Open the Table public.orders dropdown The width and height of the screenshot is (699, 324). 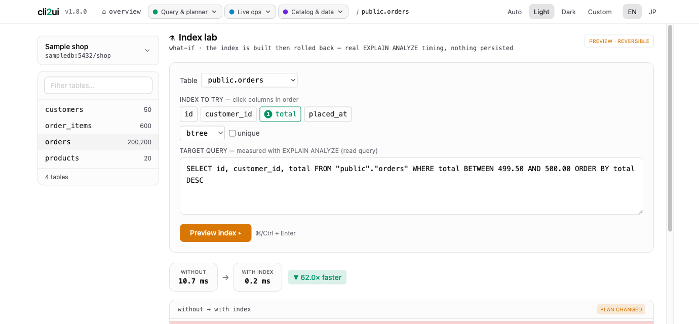click(249, 80)
